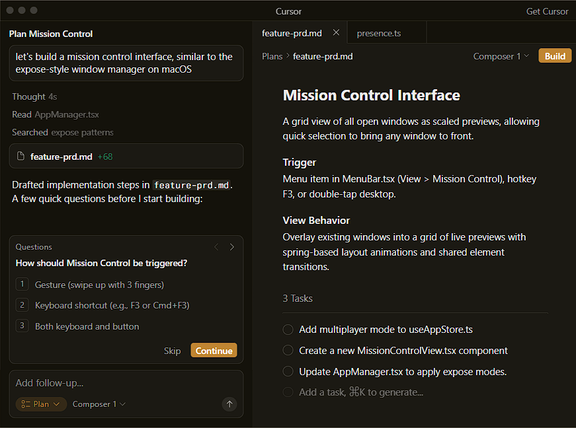Click Plans in the breadcrumb path
576x428 pixels.
click(272, 56)
